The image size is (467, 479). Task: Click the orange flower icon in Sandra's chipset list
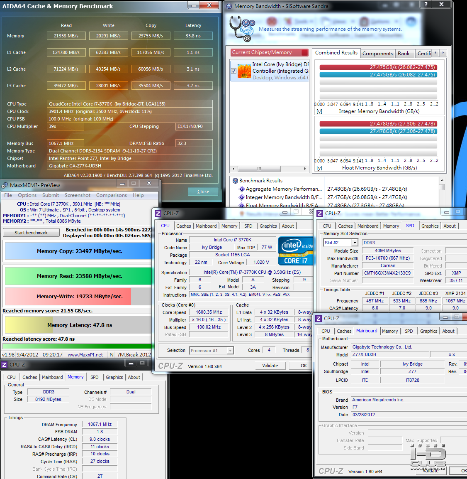tap(244, 71)
